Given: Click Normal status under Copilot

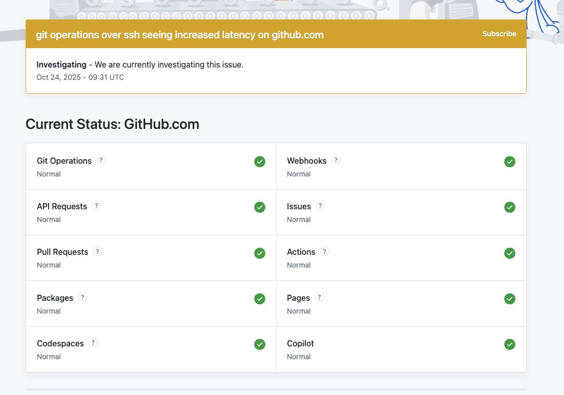Looking at the screenshot, I should [x=299, y=357].
